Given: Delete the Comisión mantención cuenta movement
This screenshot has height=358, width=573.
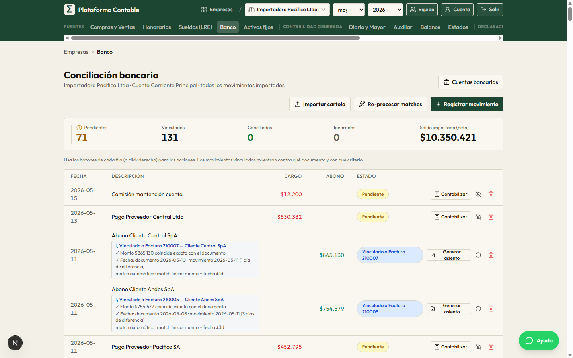Looking at the screenshot, I should click(x=491, y=194).
